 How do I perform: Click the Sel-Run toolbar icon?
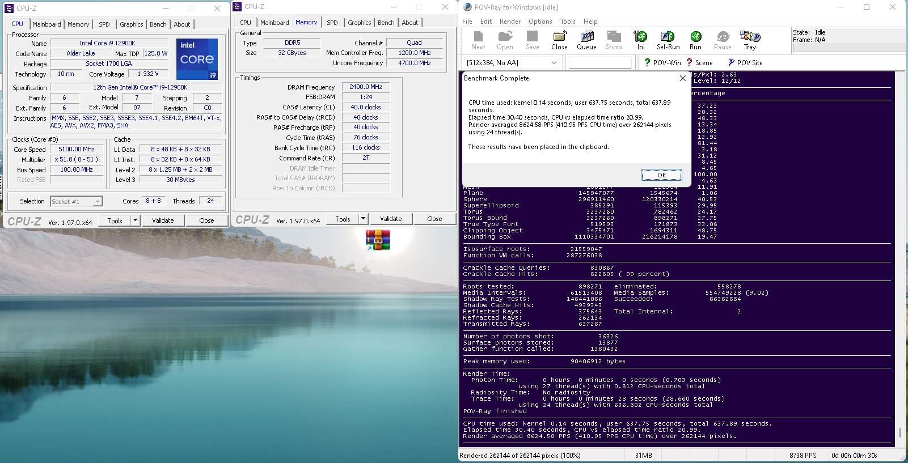(668, 37)
